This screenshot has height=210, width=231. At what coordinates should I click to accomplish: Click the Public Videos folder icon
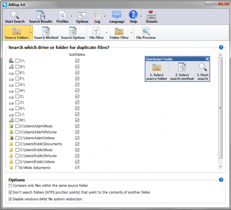tap(11, 162)
